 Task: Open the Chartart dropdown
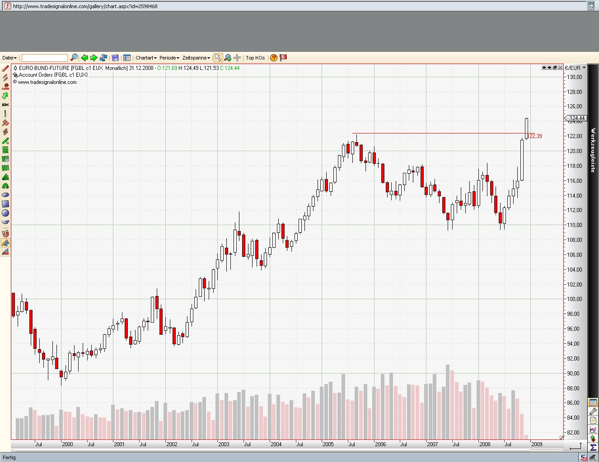(145, 58)
